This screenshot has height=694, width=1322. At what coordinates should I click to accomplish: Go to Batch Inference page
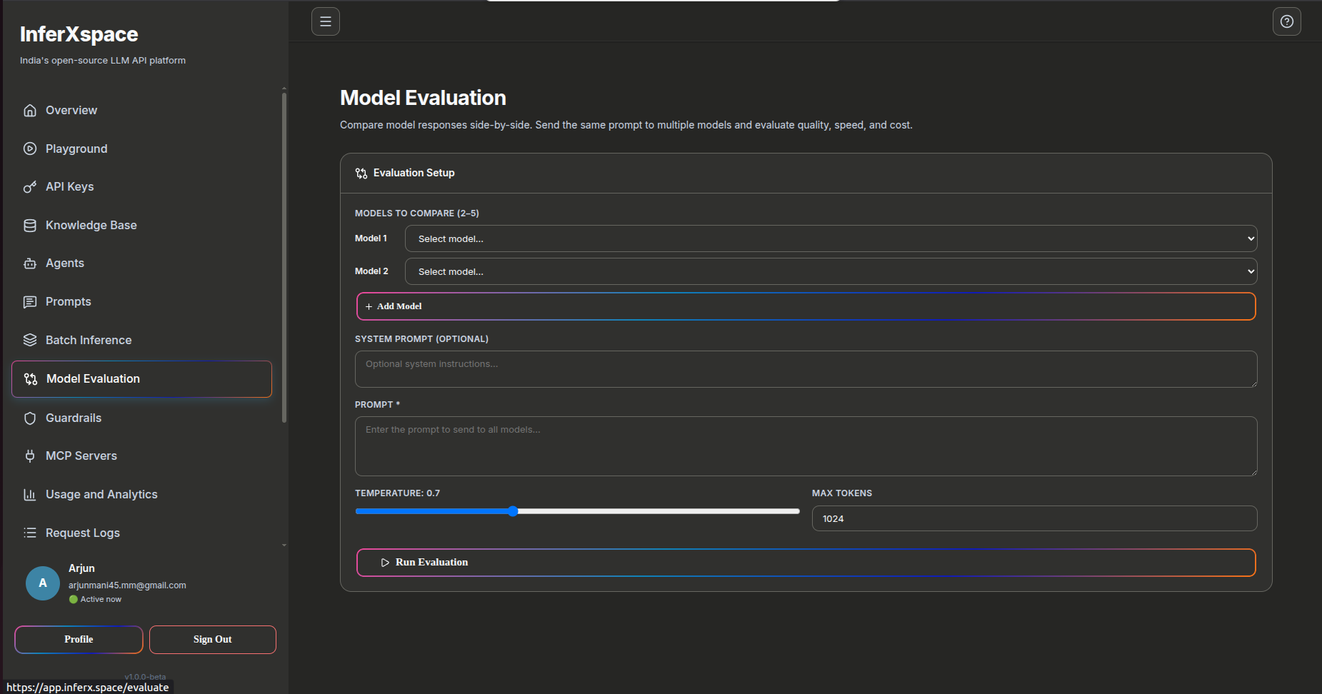[x=89, y=341]
